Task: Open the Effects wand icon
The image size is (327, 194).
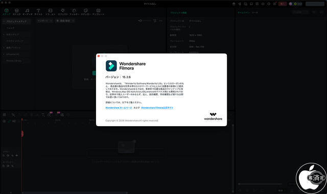Action: [63, 12]
